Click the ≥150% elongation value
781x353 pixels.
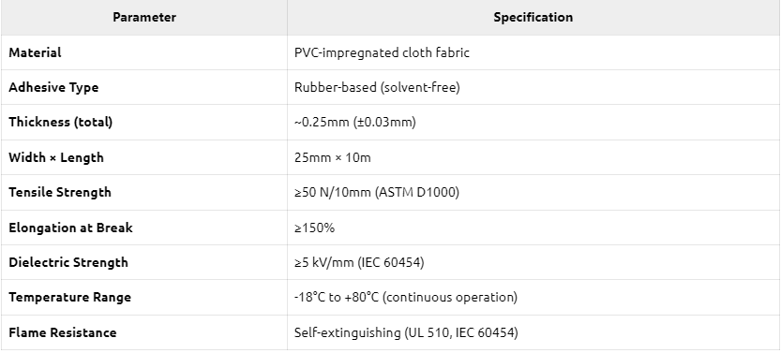point(314,228)
